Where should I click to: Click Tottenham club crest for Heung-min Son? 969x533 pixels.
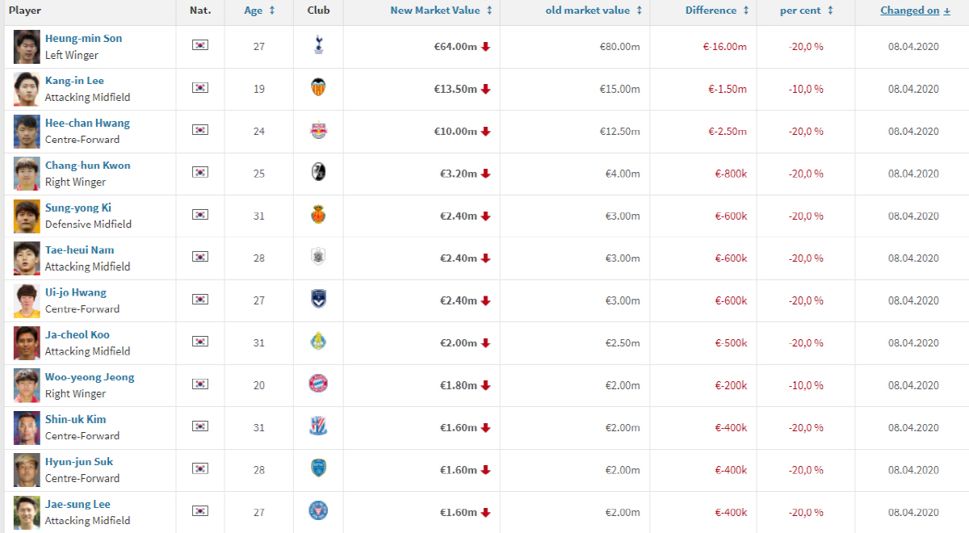318,47
